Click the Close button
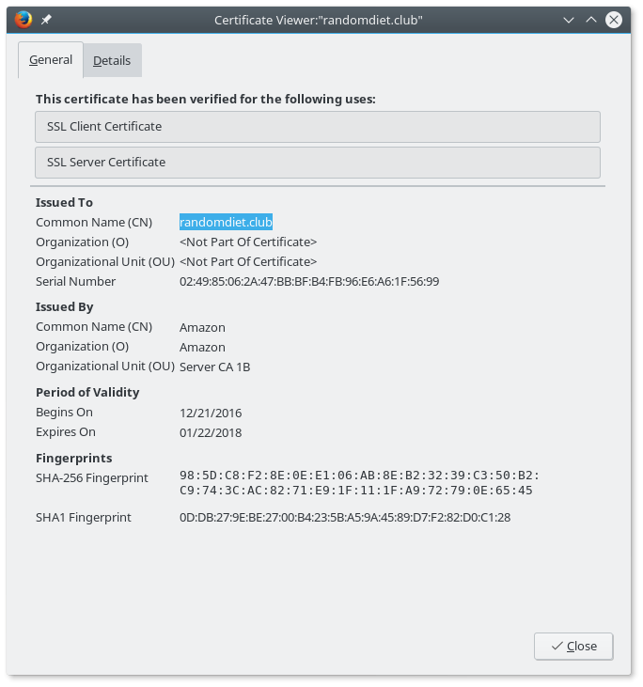Image resolution: width=643 pixels, height=687 pixels. [573, 647]
